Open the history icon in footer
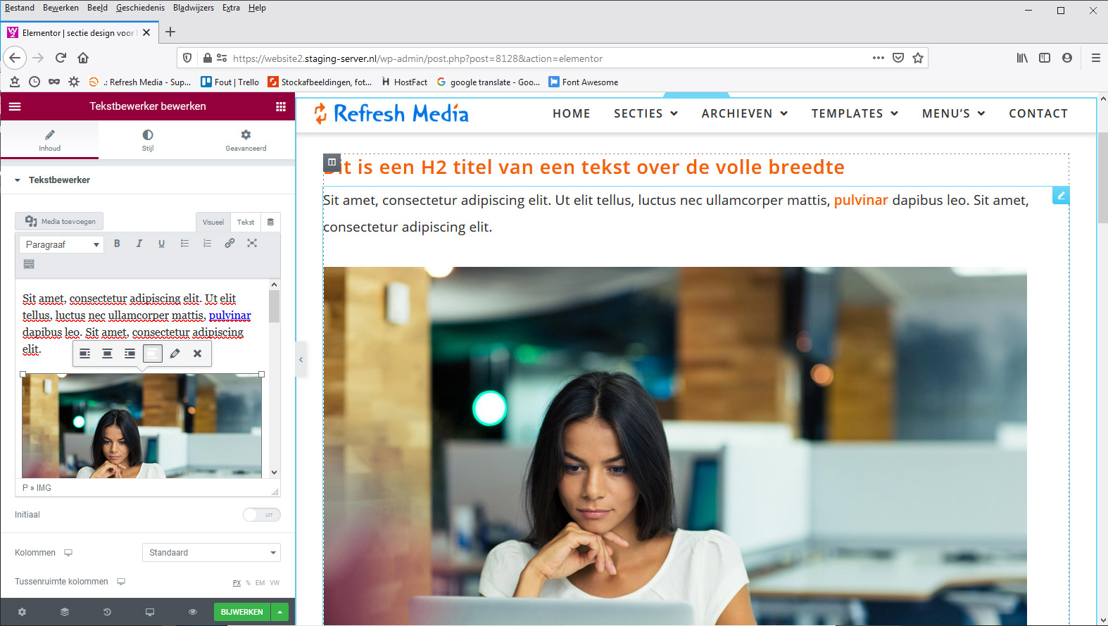 [x=107, y=612]
